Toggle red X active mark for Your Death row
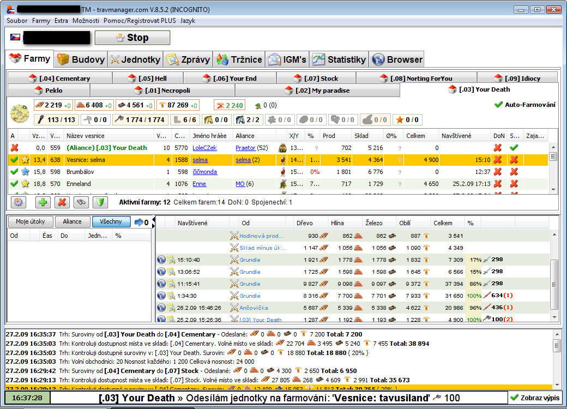This screenshot has width=567, height=409. pyautogui.click(x=15, y=148)
